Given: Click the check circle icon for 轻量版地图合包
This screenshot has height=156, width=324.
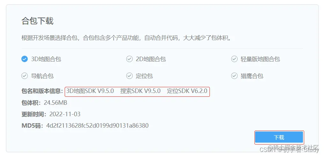Looking at the screenshot, I should coord(234,59).
